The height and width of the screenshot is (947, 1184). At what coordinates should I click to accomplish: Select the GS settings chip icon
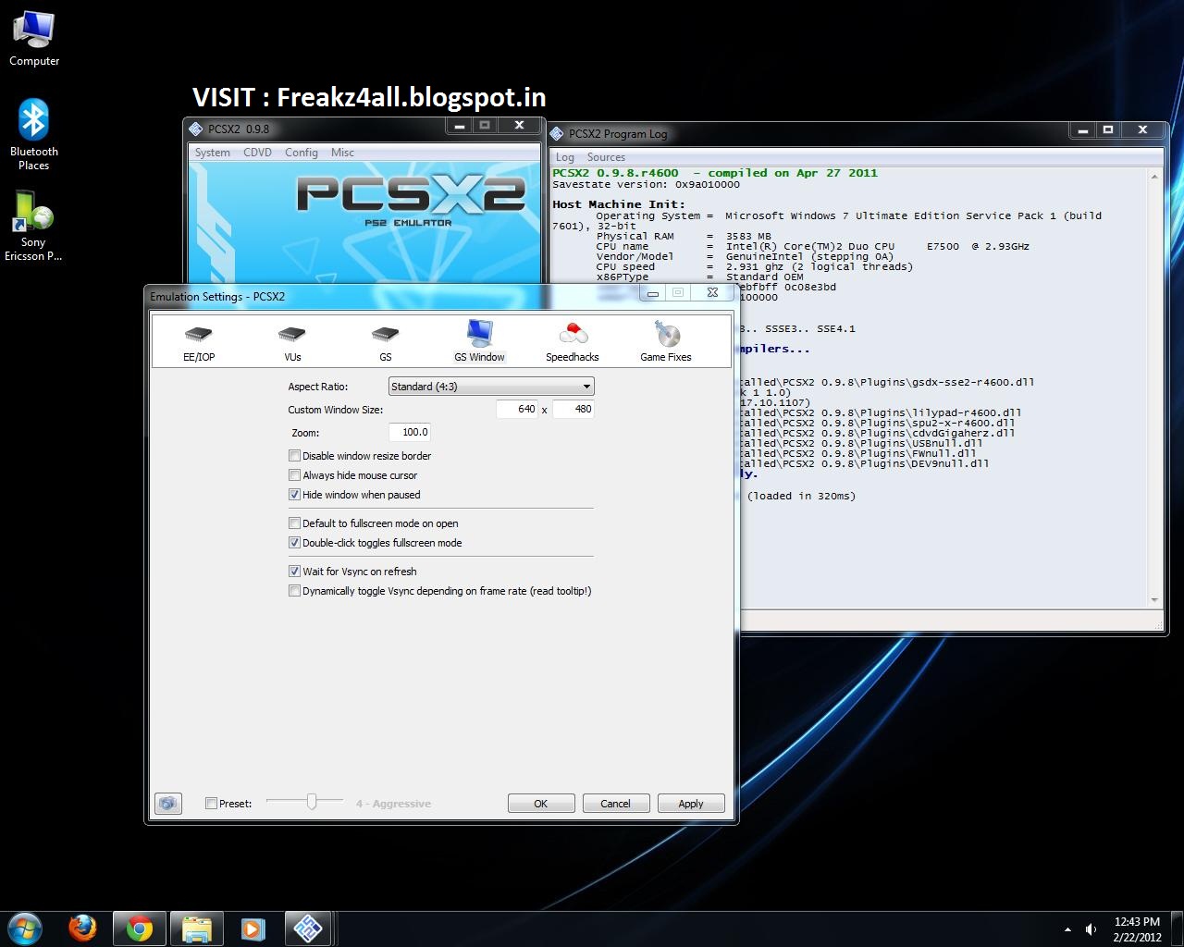point(385,338)
